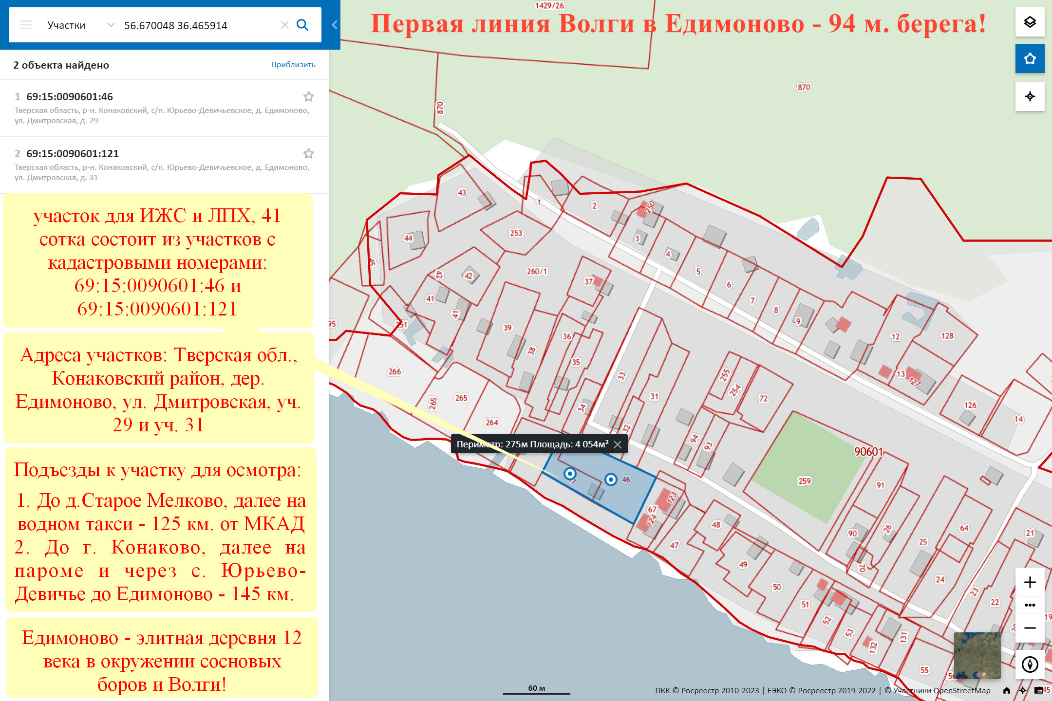The image size is (1052, 701).
Task: Collapse the side panel with chevron
Action: [x=335, y=25]
